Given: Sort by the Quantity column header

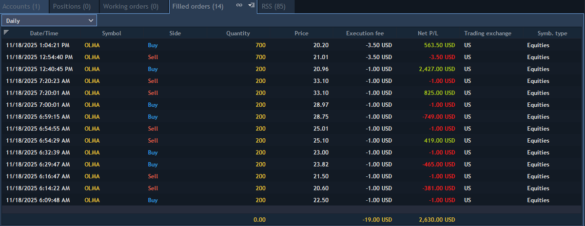Looking at the screenshot, I should (x=238, y=34).
